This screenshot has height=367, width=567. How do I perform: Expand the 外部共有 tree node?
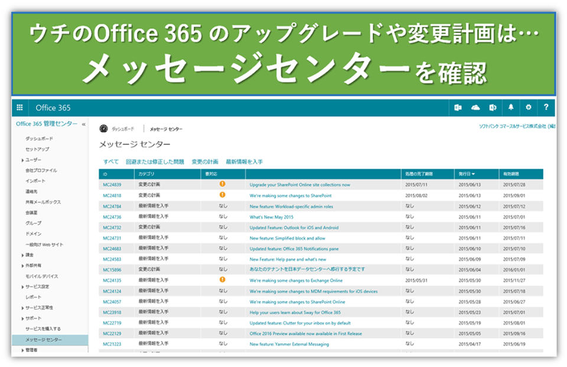coord(22,266)
